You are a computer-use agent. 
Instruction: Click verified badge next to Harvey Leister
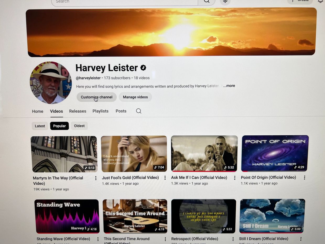[x=143, y=68]
